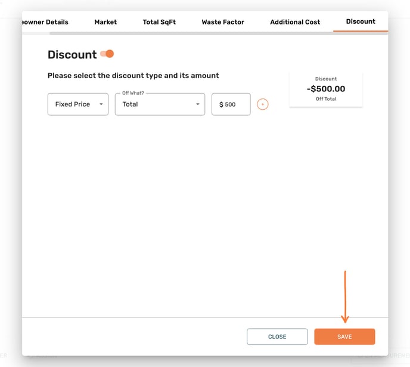Click the circular add discount icon
This screenshot has width=410, height=367.
(263, 104)
